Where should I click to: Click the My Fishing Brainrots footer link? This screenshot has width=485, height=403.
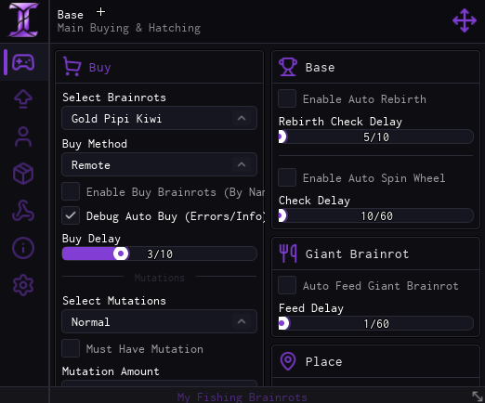click(242, 397)
